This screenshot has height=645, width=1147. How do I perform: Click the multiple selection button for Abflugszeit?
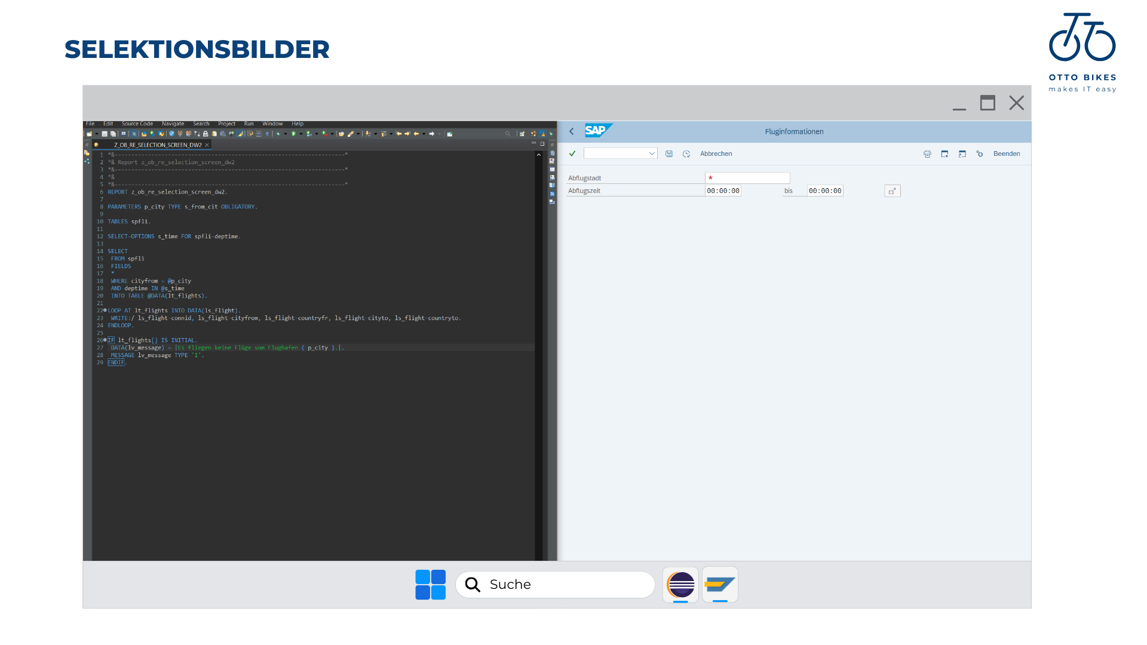892,191
